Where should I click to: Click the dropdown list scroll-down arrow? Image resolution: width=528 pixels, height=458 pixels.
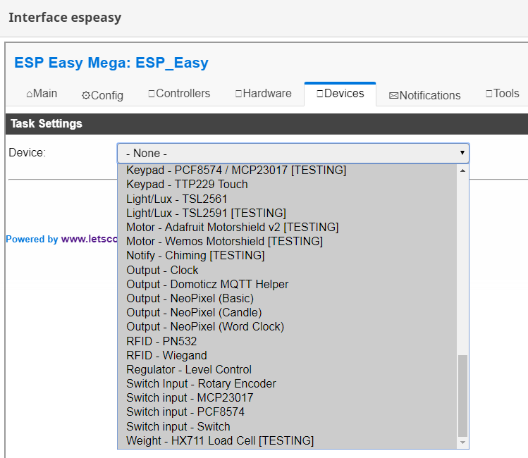click(463, 442)
